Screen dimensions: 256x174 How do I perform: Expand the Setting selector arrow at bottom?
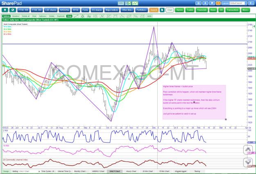coord(39,171)
